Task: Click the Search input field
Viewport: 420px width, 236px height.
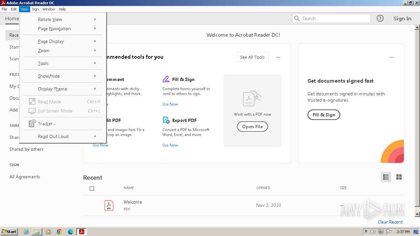Action: pyautogui.click(x=331, y=18)
